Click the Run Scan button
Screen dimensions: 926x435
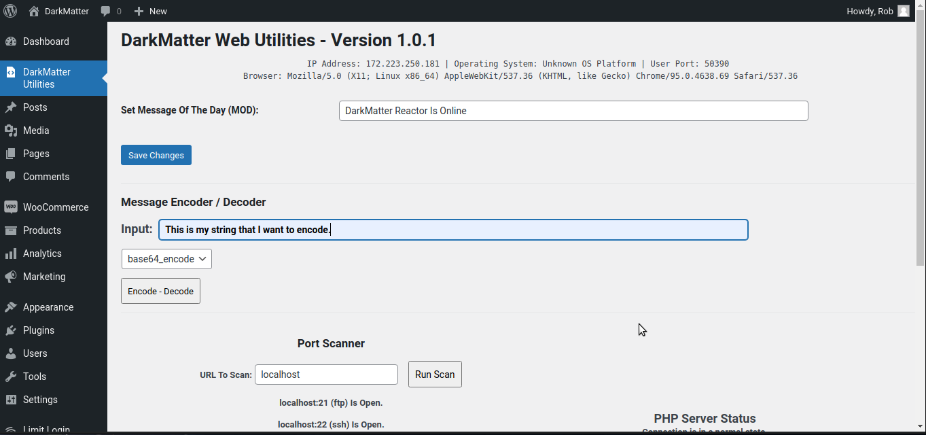pos(435,375)
